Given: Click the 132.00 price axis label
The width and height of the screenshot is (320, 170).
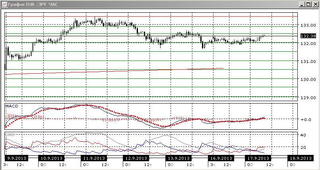Looking at the screenshot, I should 308,43.
